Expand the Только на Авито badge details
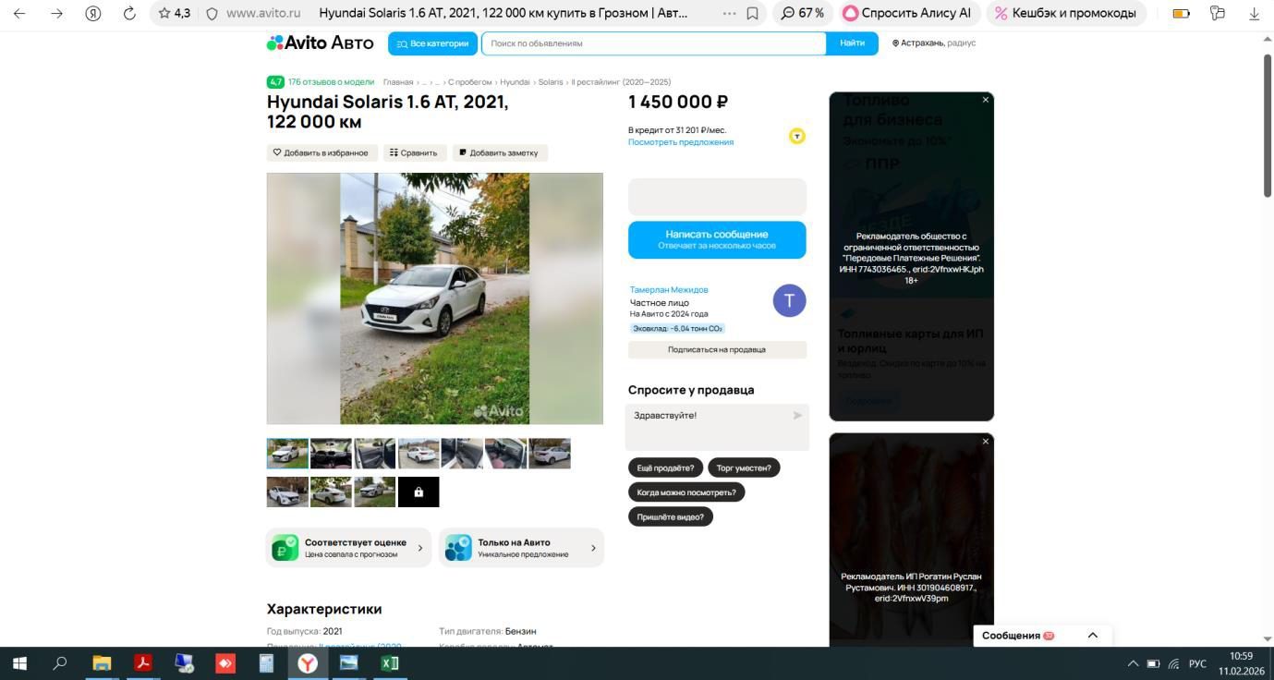The image size is (1274, 680). click(x=521, y=548)
